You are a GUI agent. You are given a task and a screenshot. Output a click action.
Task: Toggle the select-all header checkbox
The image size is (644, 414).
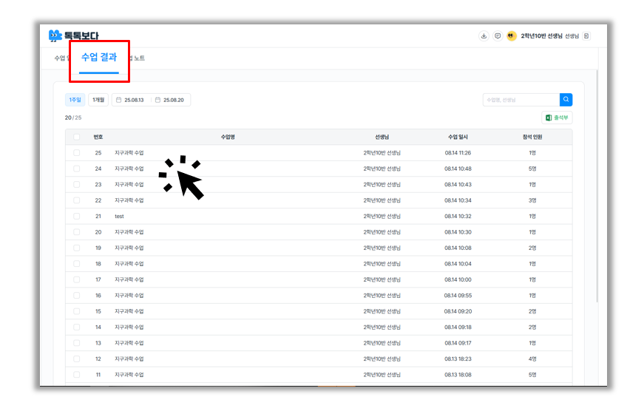[77, 137]
